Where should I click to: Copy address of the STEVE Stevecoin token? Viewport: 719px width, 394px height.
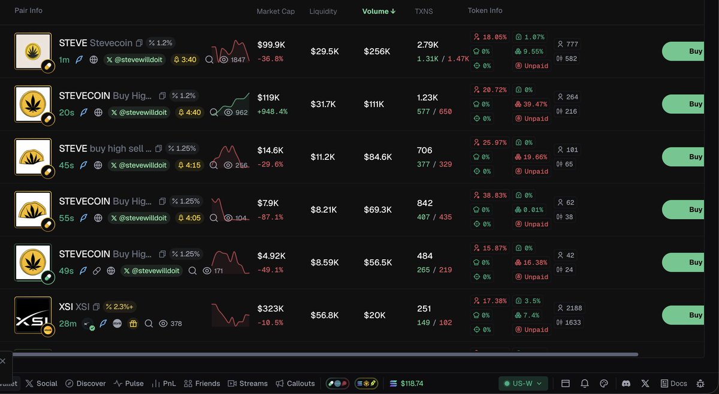pos(139,43)
